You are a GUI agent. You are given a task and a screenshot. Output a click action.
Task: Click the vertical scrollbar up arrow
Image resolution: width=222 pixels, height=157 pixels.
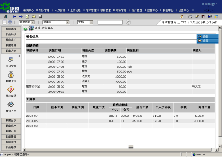[220, 27]
